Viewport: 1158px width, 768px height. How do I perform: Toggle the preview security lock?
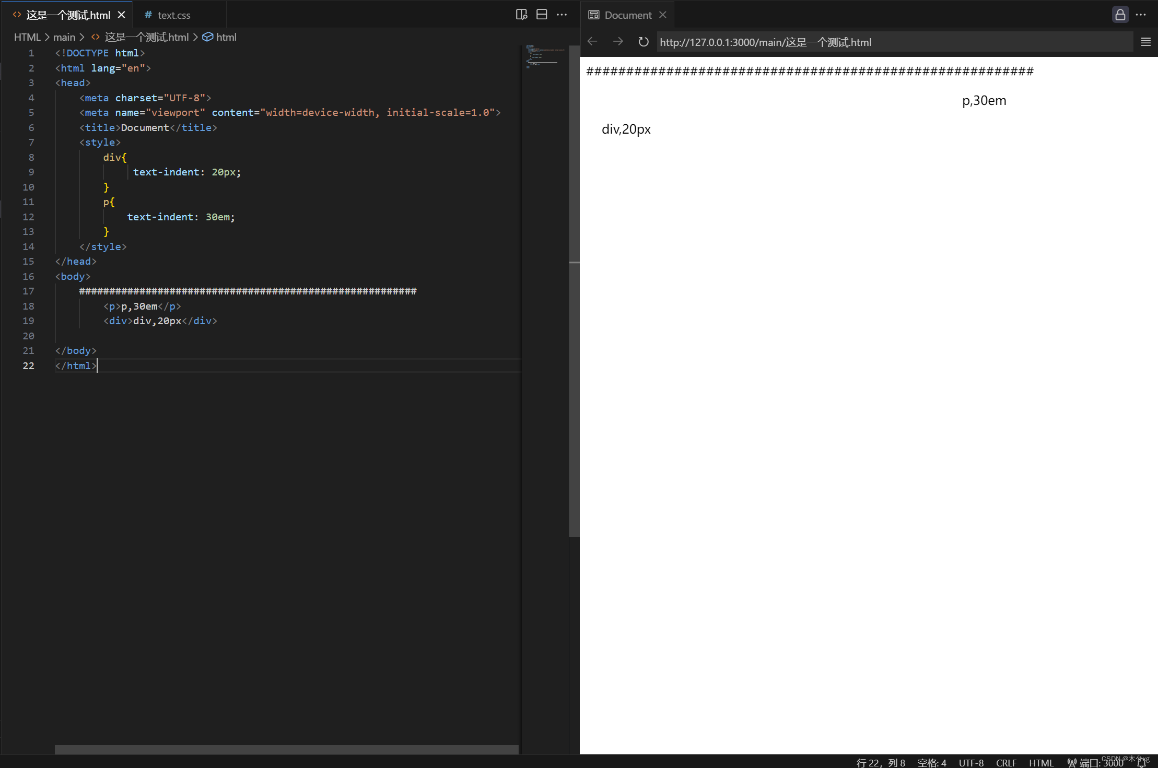(1120, 15)
